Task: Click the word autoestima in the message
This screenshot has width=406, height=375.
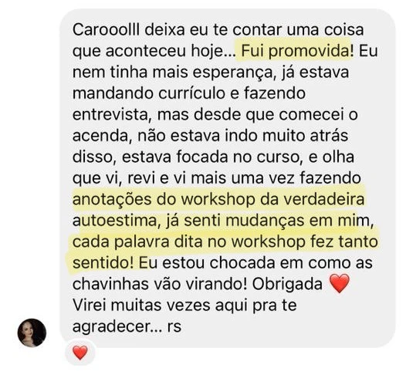Action: point(115,221)
